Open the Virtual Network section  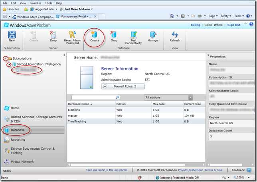(19, 162)
